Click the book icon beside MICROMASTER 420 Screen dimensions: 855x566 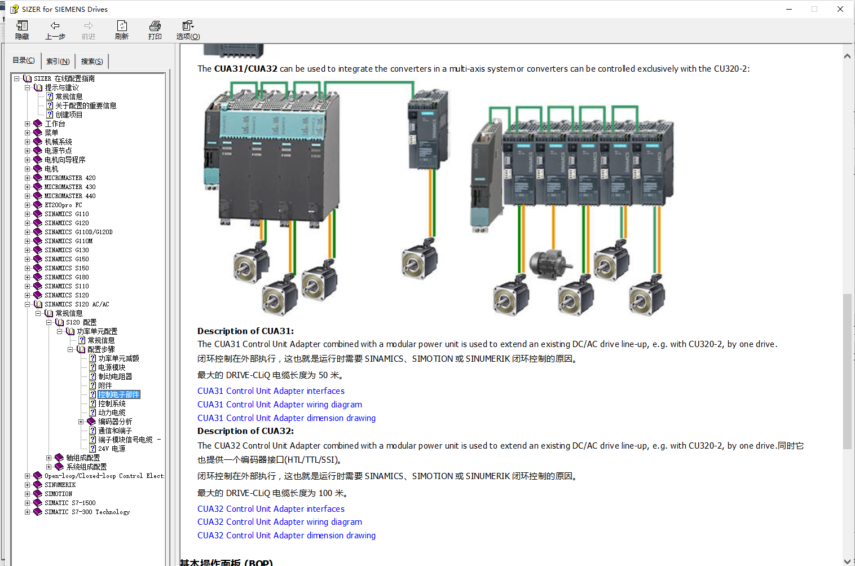38,178
